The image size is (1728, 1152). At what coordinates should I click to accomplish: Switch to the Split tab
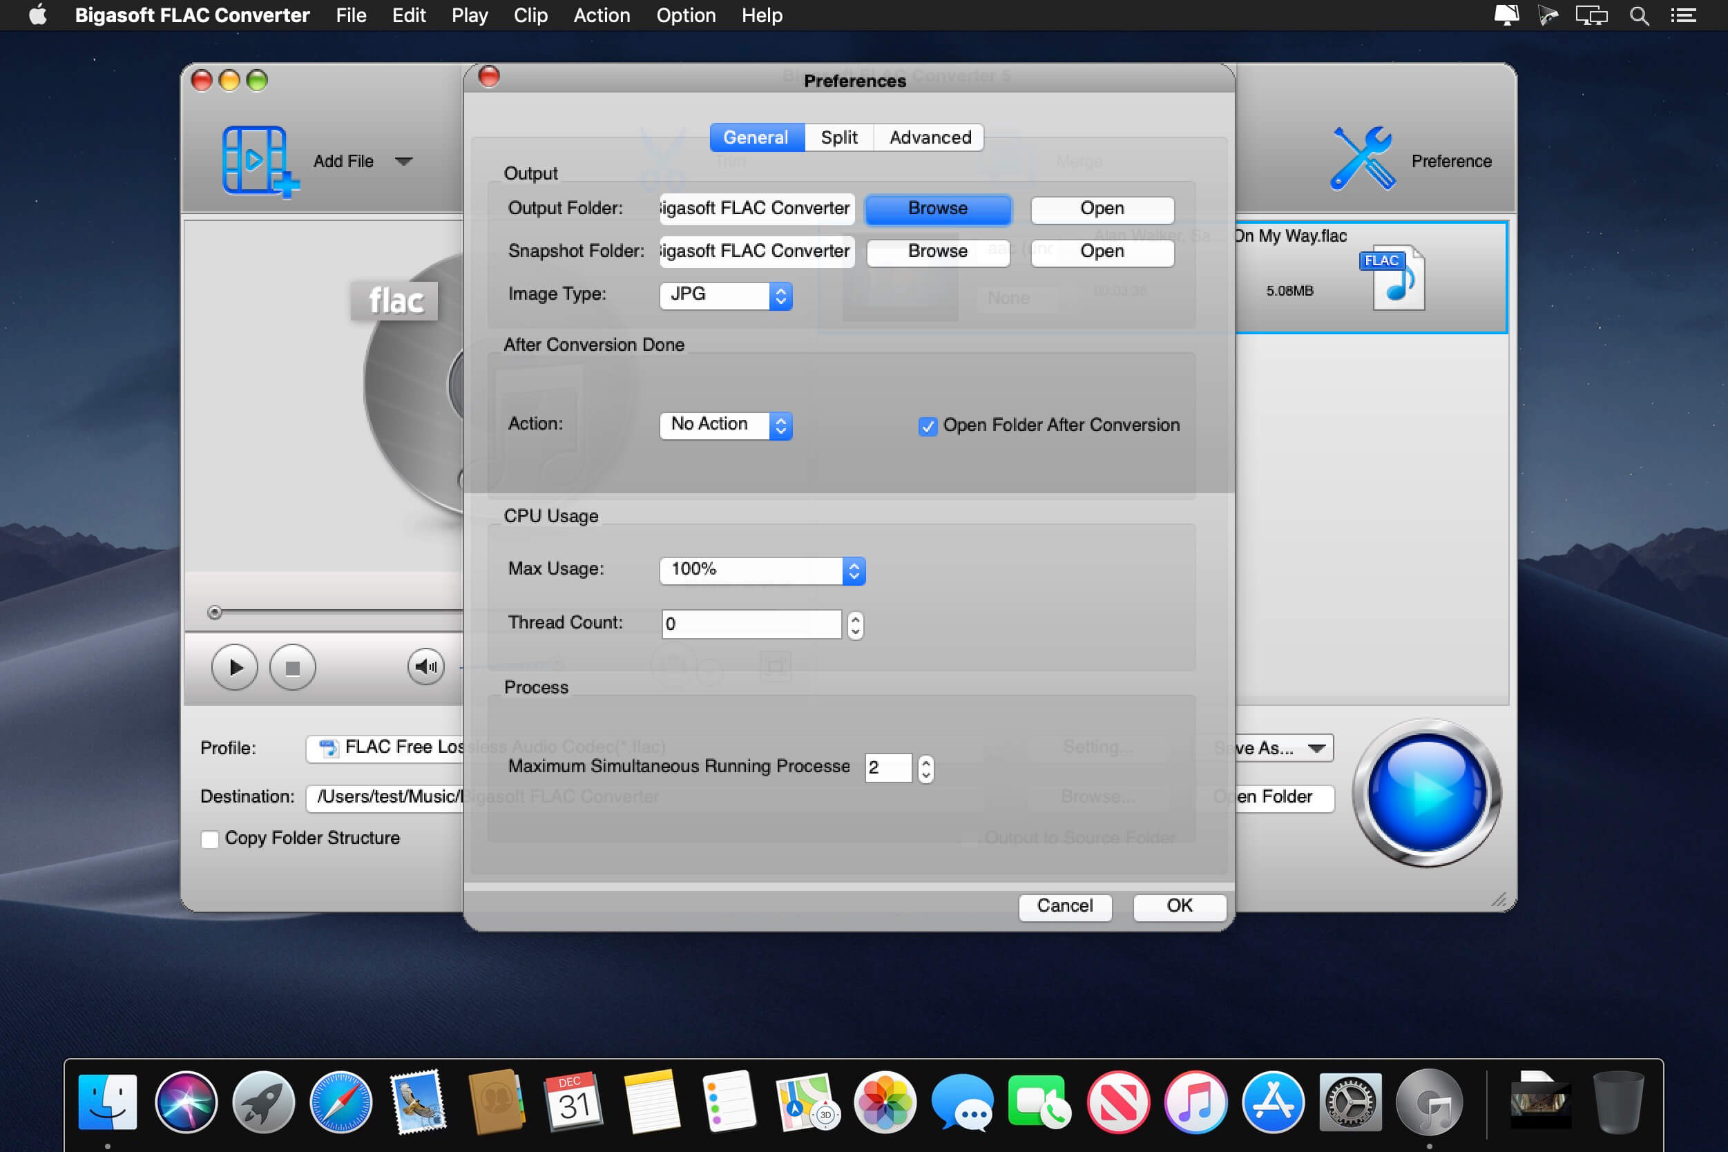coord(839,137)
